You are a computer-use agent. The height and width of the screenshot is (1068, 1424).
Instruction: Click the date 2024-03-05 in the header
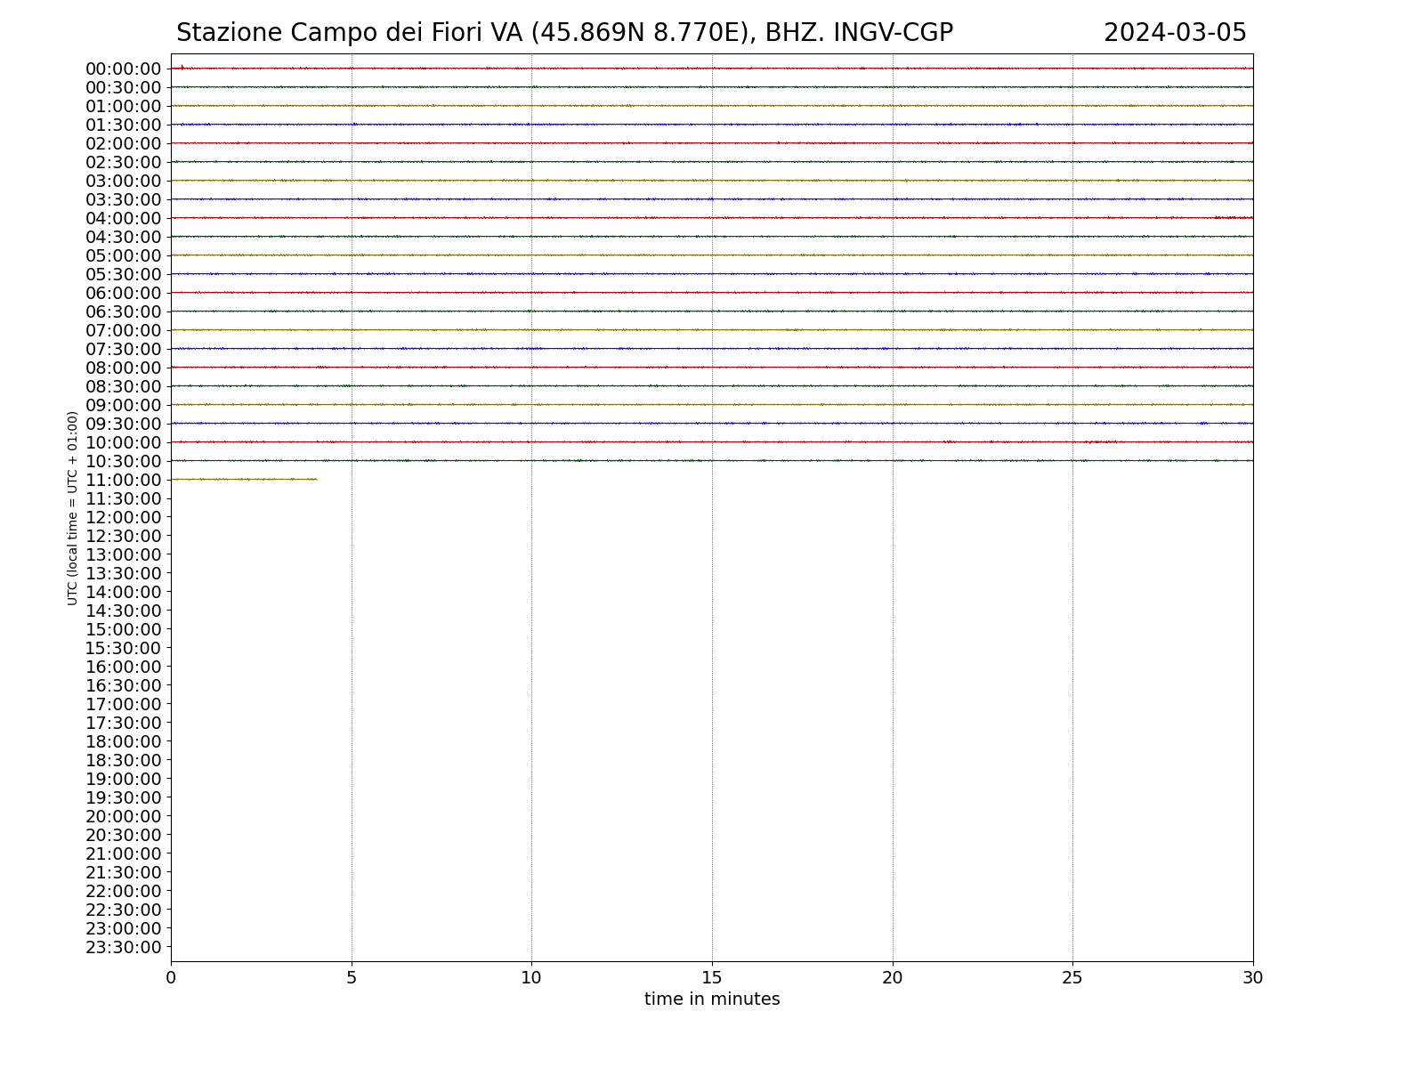point(1175,33)
